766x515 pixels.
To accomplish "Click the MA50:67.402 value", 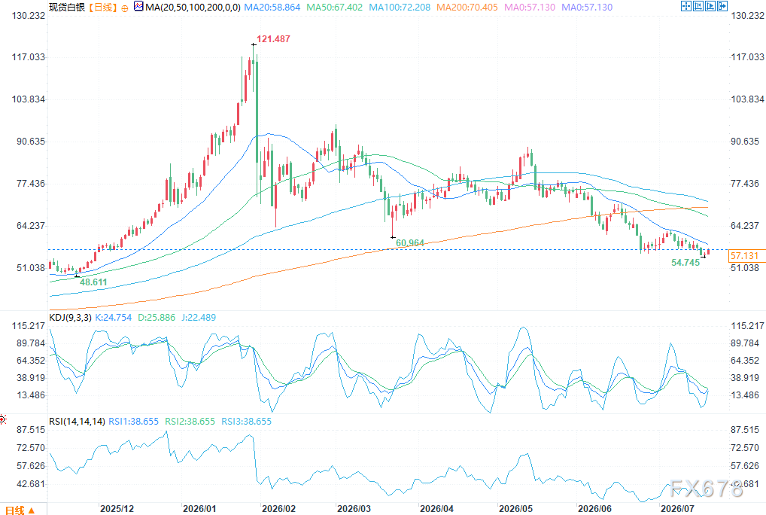I will pos(335,8).
